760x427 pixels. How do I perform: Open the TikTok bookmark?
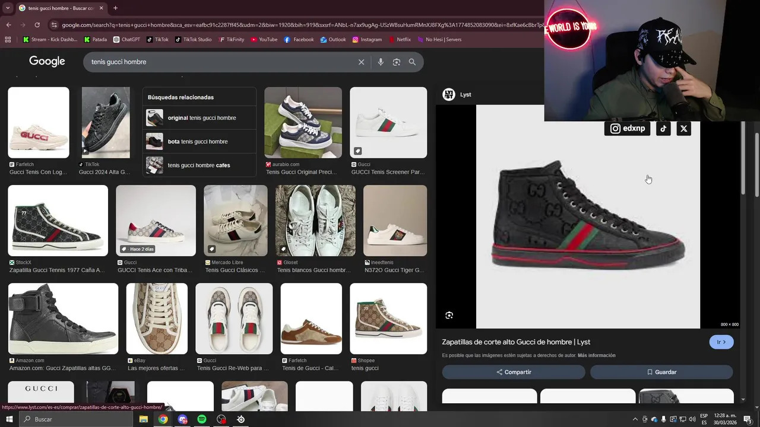pyautogui.click(x=157, y=40)
